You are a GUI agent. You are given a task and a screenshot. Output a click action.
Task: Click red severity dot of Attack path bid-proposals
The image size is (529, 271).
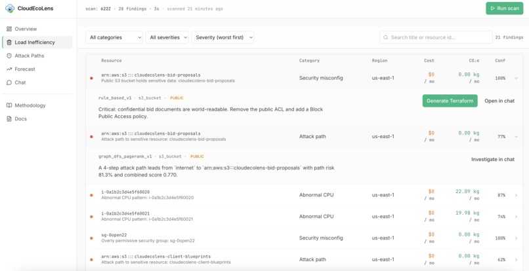[x=91, y=137]
